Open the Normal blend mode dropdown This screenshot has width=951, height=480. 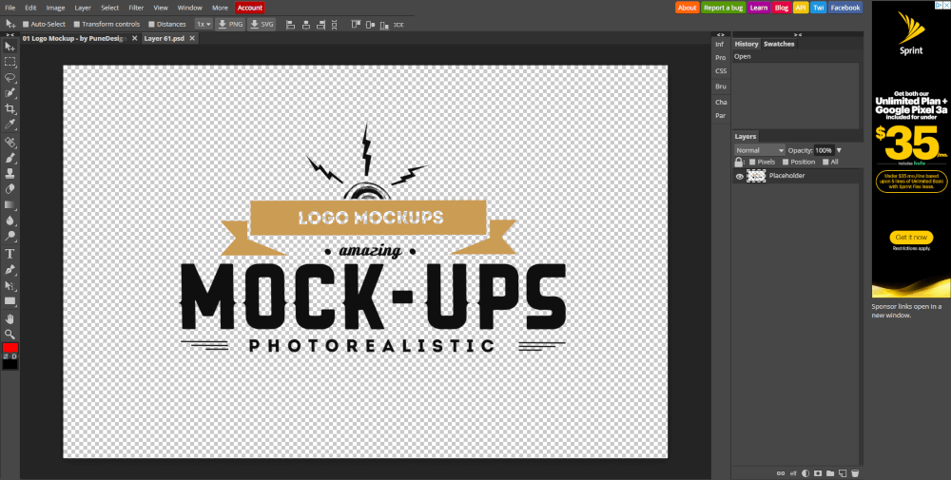pyautogui.click(x=760, y=150)
